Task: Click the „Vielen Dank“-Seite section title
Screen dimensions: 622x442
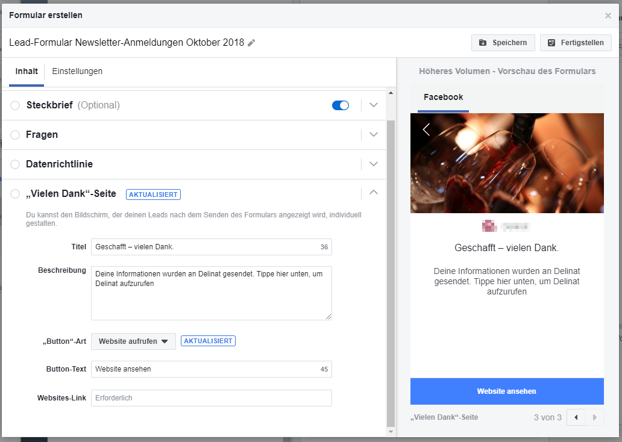Action: click(x=71, y=194)
